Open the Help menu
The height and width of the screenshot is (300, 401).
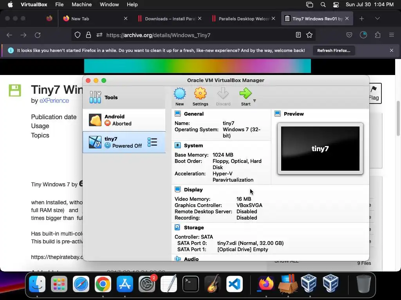tap(132, 4)
